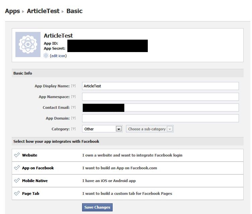This screenshot has width=252, height=214.
Task: Click the App Display Name field
Action: tap(161, 86)
